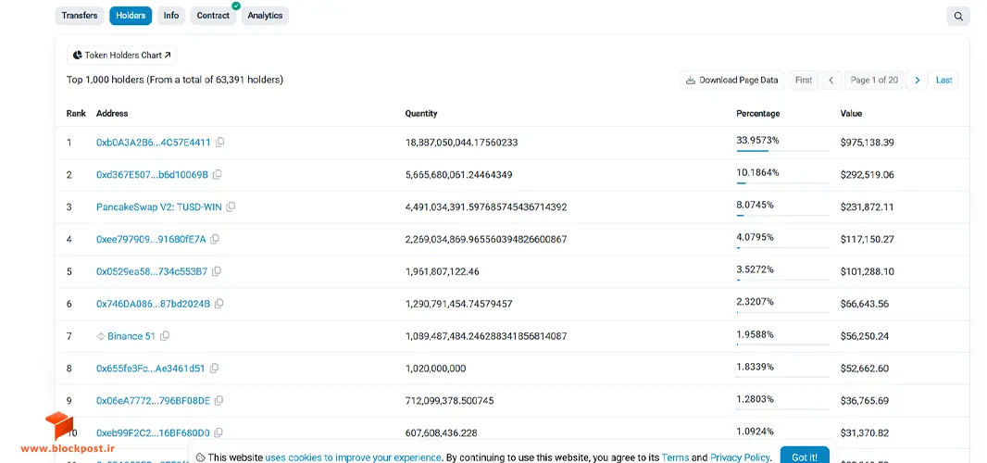This screenshot has width=987, height=463.
Task: Copy the 0x655fe3Fc holder address
Action: click(x=215, y=369)
